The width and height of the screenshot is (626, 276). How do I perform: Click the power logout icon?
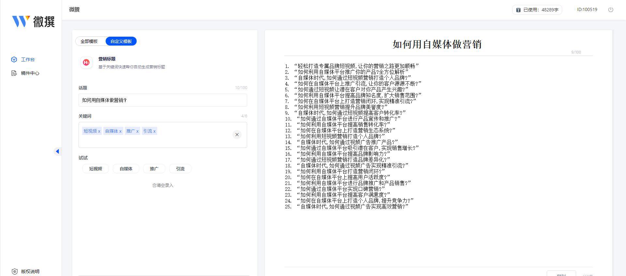pos(611,10)
